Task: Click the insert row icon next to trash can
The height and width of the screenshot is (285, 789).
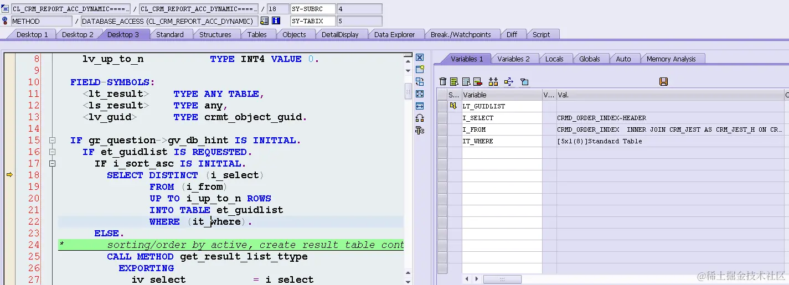Action: [x=454, y=82]
